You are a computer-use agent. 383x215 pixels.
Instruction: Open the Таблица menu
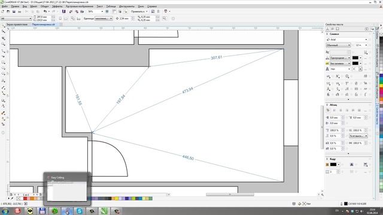point(111,7)
